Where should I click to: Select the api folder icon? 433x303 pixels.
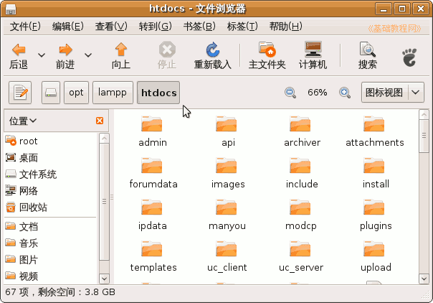click(x=227, y=123)
